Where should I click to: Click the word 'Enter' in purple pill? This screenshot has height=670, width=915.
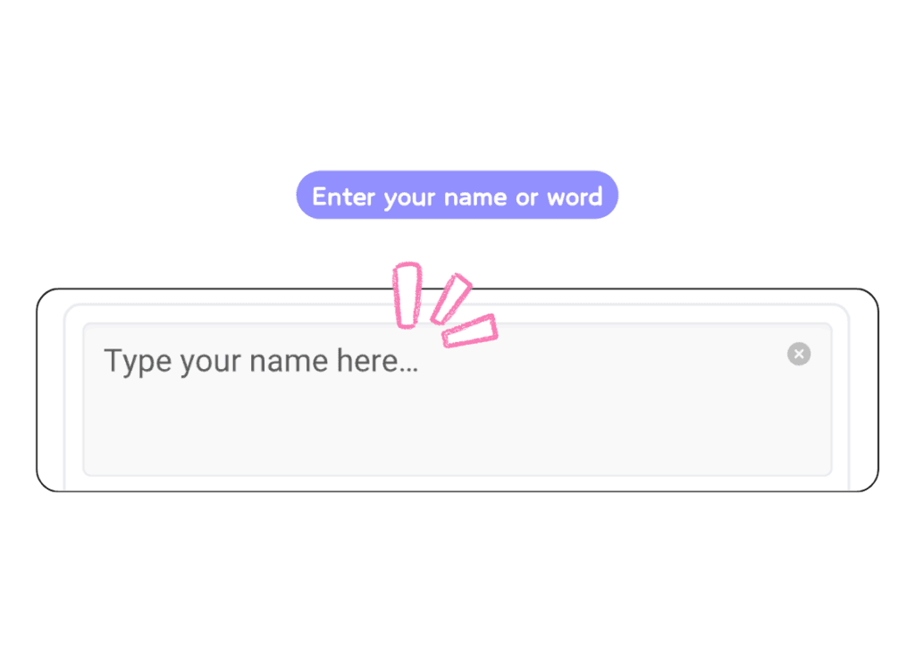click(x=343, y=197)
